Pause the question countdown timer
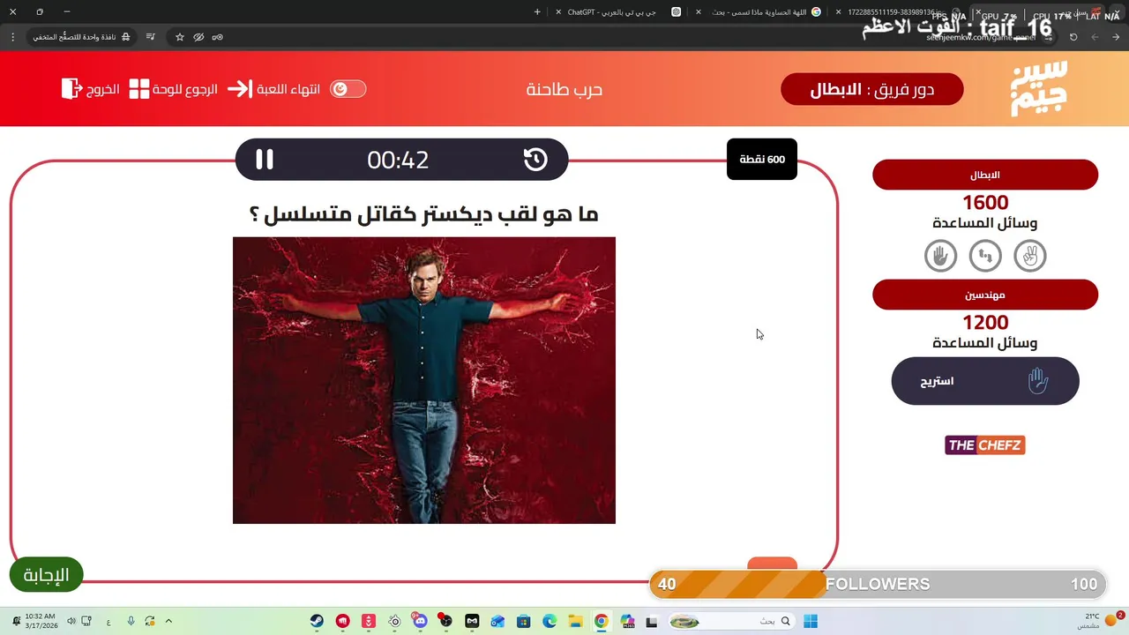 tap(265, 160)
